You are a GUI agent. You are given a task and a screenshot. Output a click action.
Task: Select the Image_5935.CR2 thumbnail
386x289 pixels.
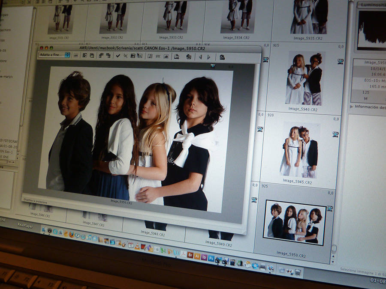(x=308, y=17)
